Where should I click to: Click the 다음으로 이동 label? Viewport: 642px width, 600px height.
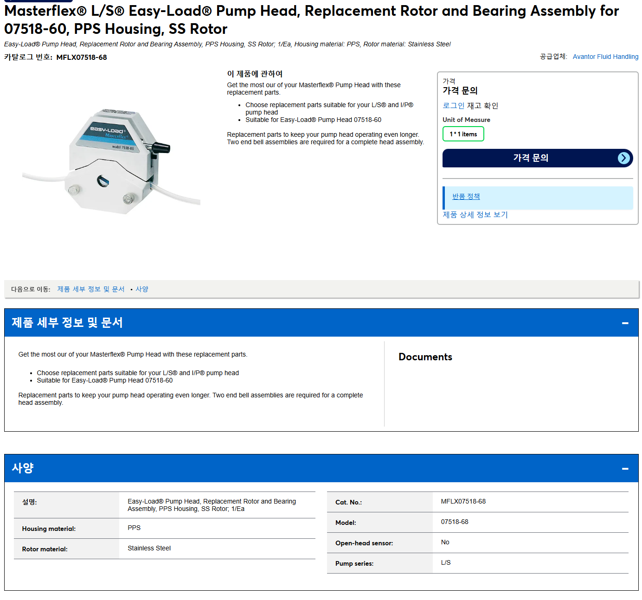pyautogui.click(x=31, y=289)
